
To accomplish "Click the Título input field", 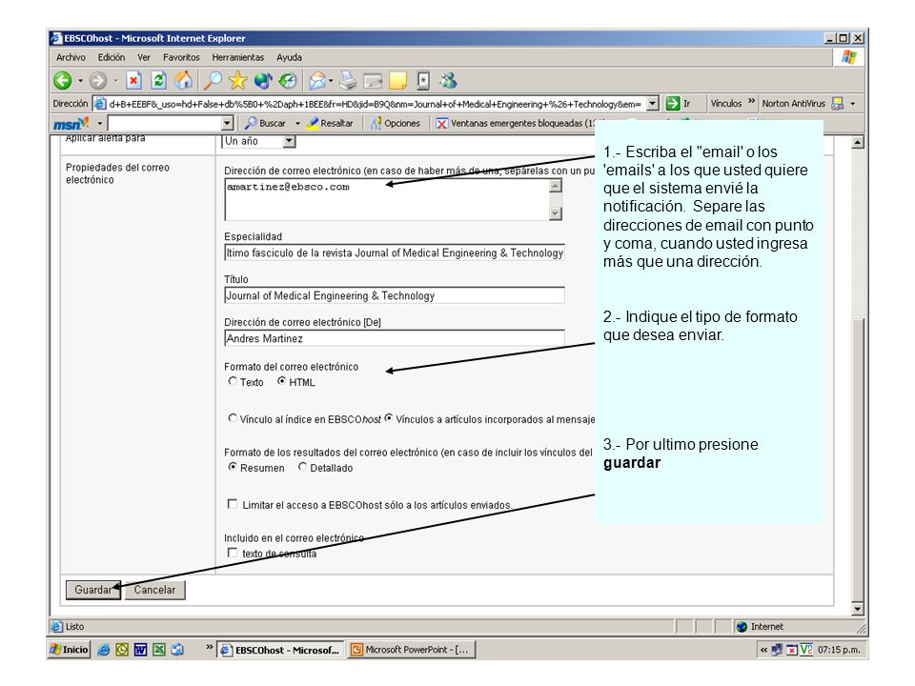I will coord(395,295).
